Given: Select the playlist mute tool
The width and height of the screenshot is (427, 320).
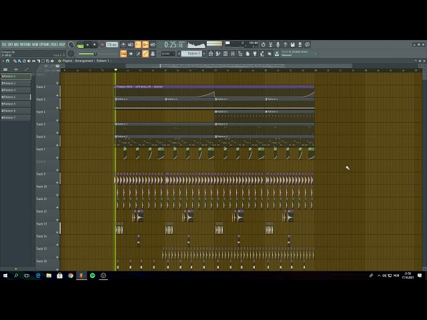Looking at the screenshot, I should click(x=29, y=61).
